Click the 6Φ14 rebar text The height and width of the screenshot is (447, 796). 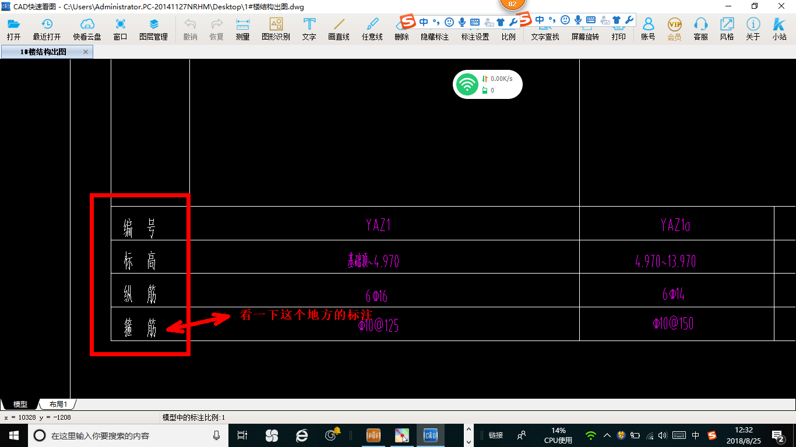pos(673,295)
